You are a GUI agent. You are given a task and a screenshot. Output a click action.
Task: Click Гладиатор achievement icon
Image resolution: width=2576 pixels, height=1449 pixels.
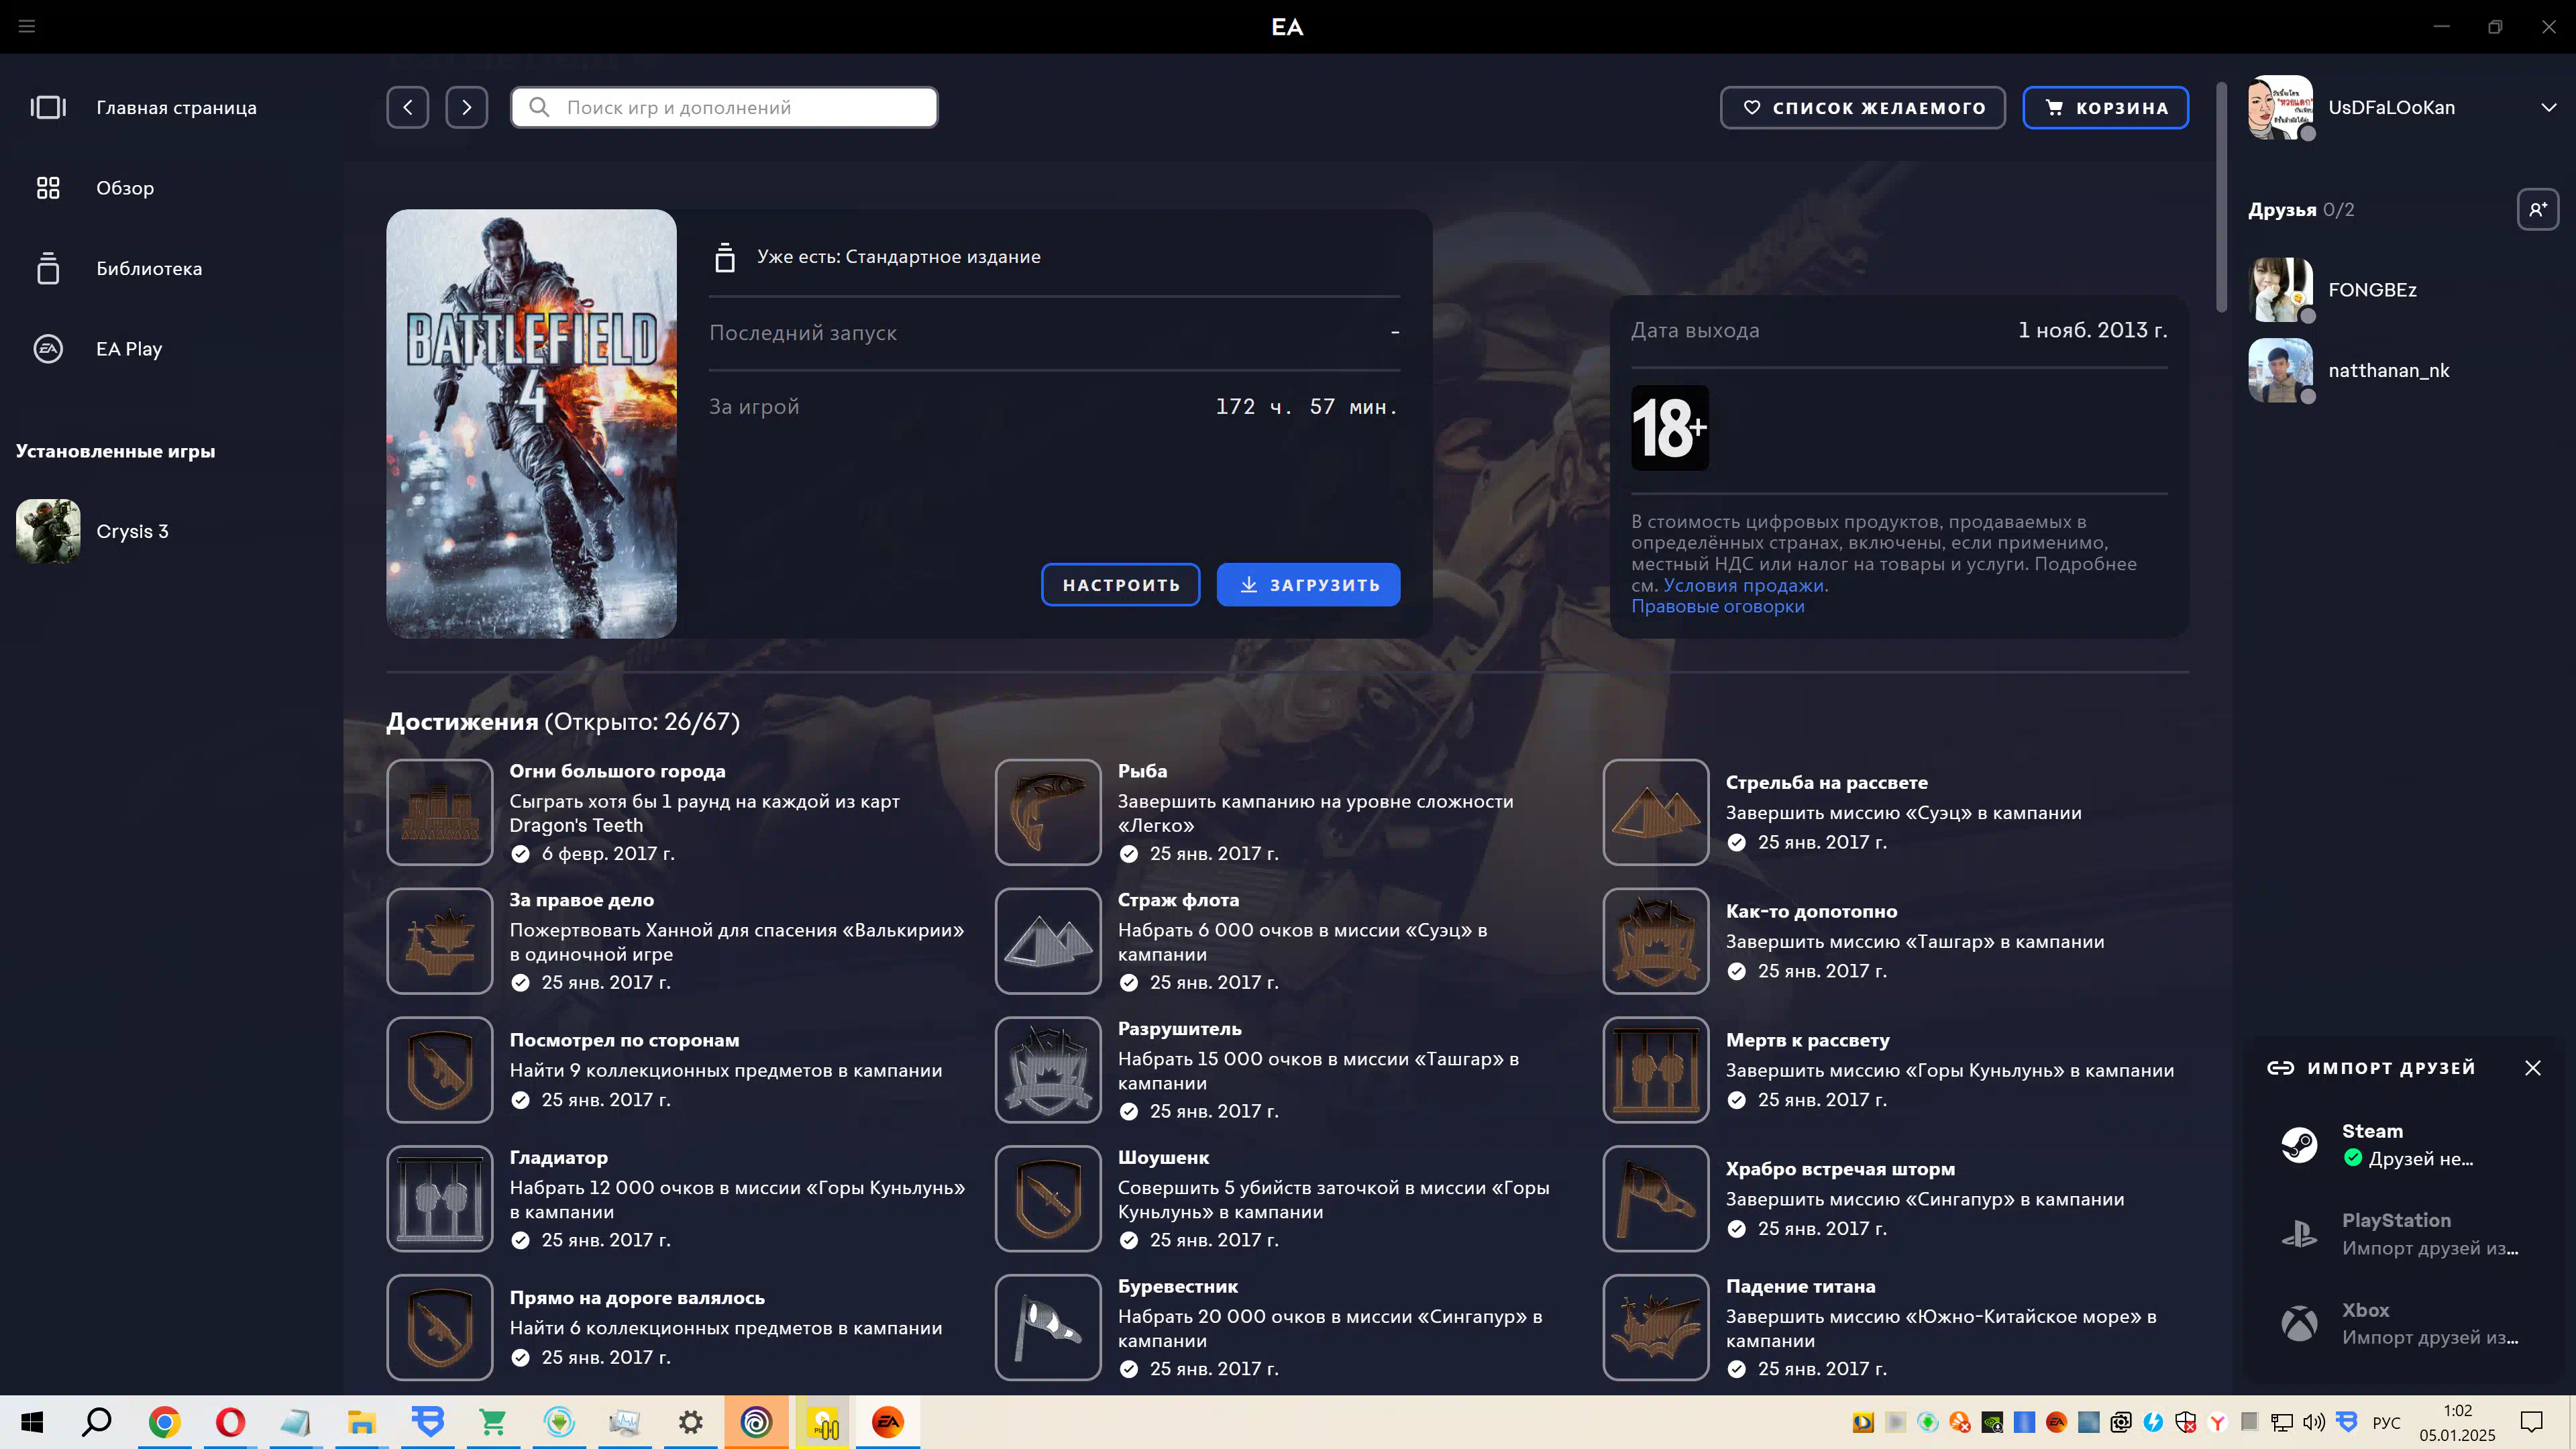(440, 1199)
